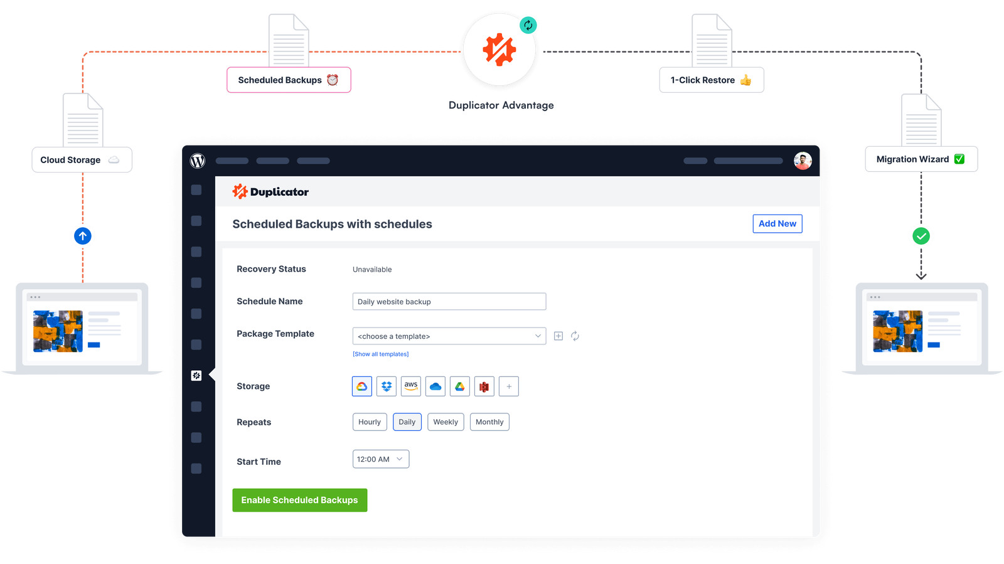The width and height of the screenshot is (1004, 564).
Task: Select Dropbox storage icon
Action: [x=387, y=386]
